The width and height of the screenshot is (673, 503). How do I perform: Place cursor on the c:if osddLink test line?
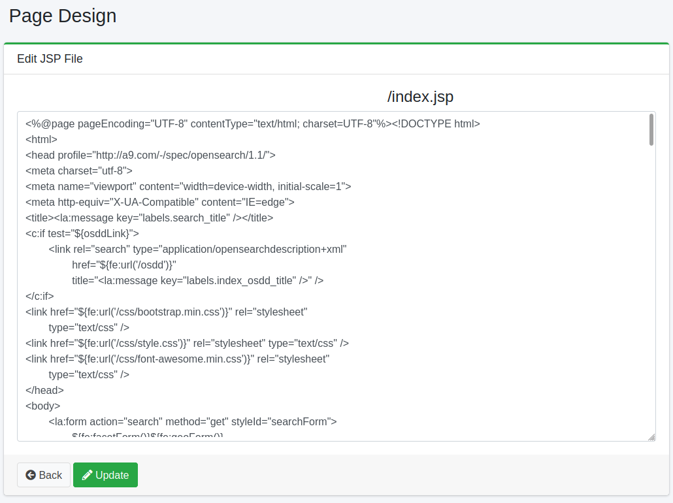pyautogui.click(x=82, y=233)
